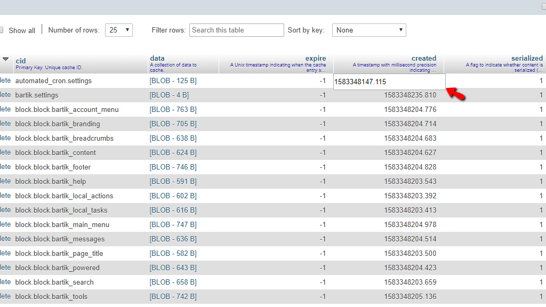Open BLOB - 742 B link
The width and height of the screenshot is (546, 307).
coord(173,296)
